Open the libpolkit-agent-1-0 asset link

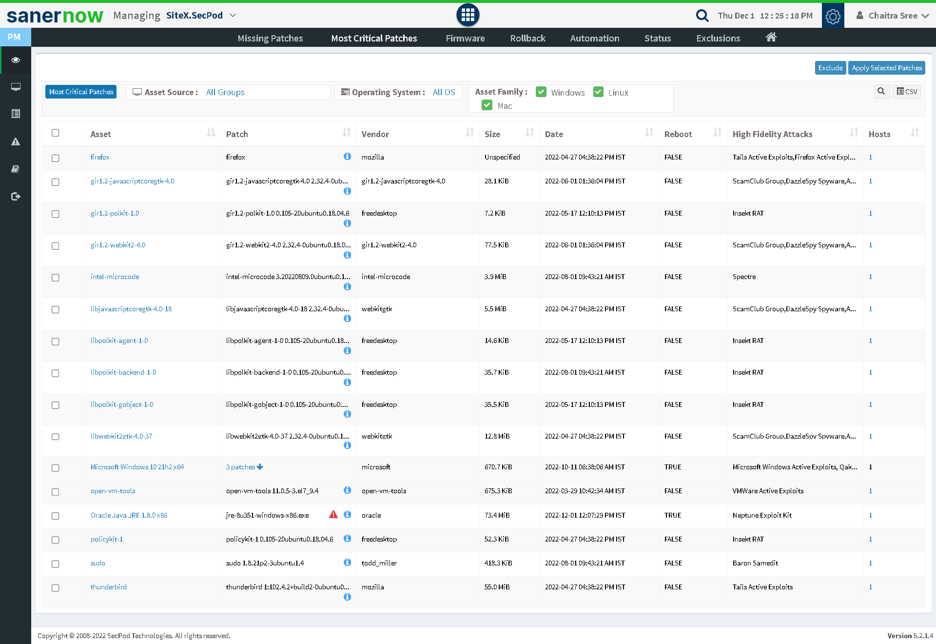(x=119, y=341)
